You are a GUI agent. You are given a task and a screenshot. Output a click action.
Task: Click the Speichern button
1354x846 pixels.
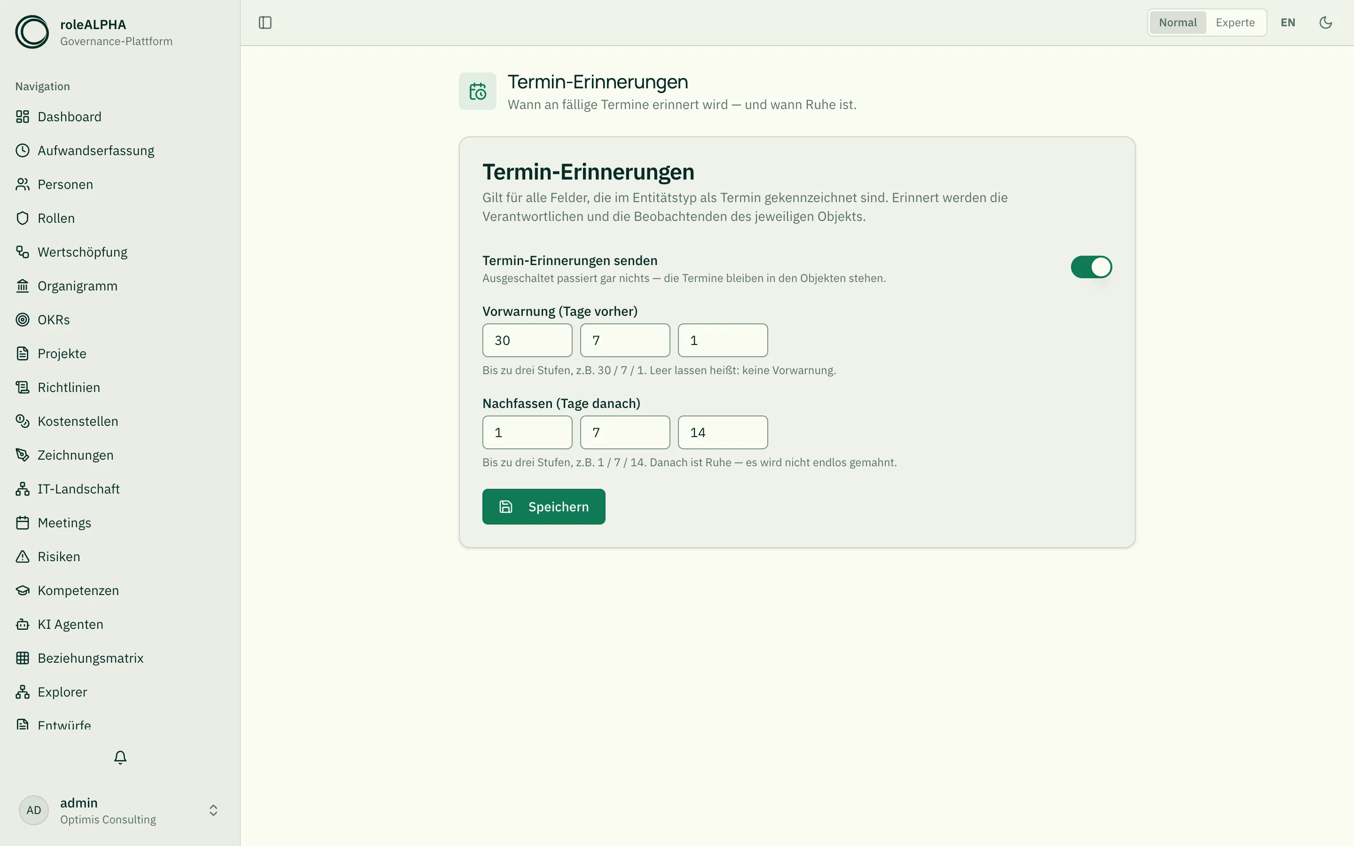543,506
